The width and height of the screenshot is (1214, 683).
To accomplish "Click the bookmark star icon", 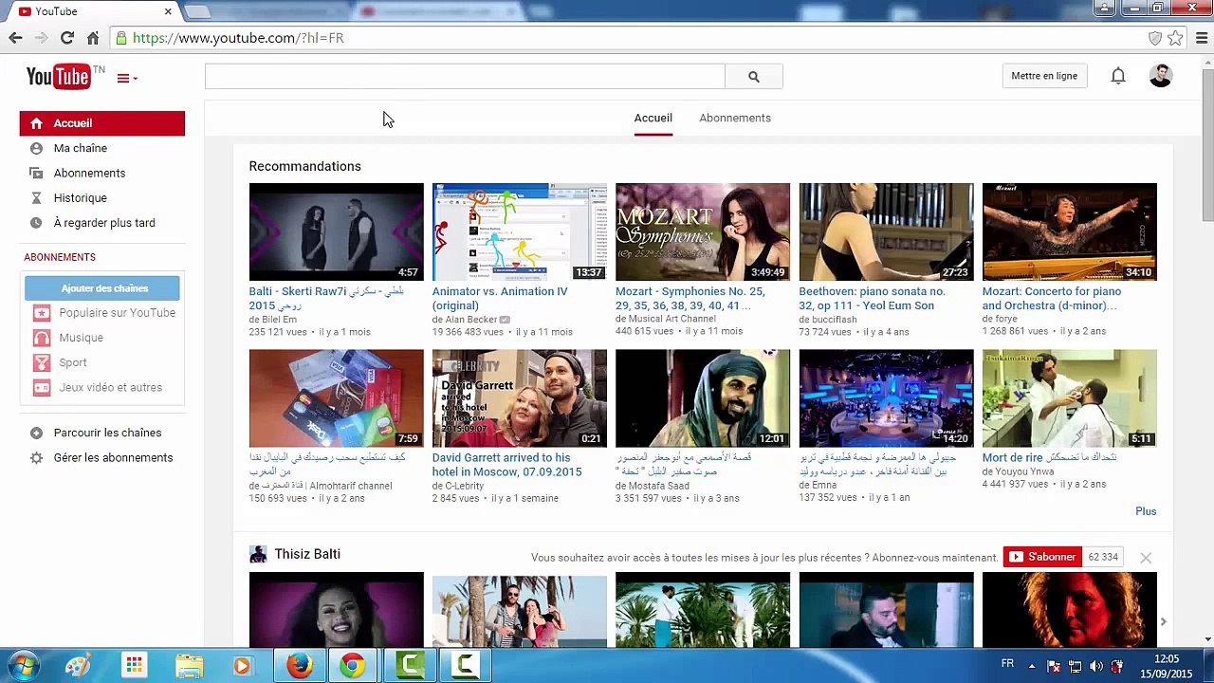I will tap(1175, 38).
